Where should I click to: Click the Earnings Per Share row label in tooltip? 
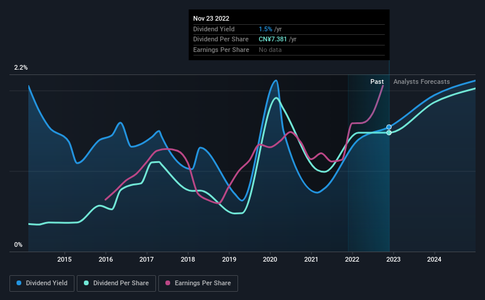click(221, 50)
